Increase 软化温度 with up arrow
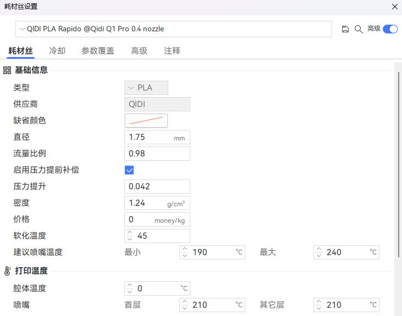402x316 pixels. [x=130, y=233]
